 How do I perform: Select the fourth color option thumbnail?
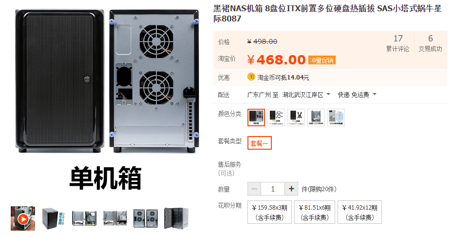tap(316, 118)
